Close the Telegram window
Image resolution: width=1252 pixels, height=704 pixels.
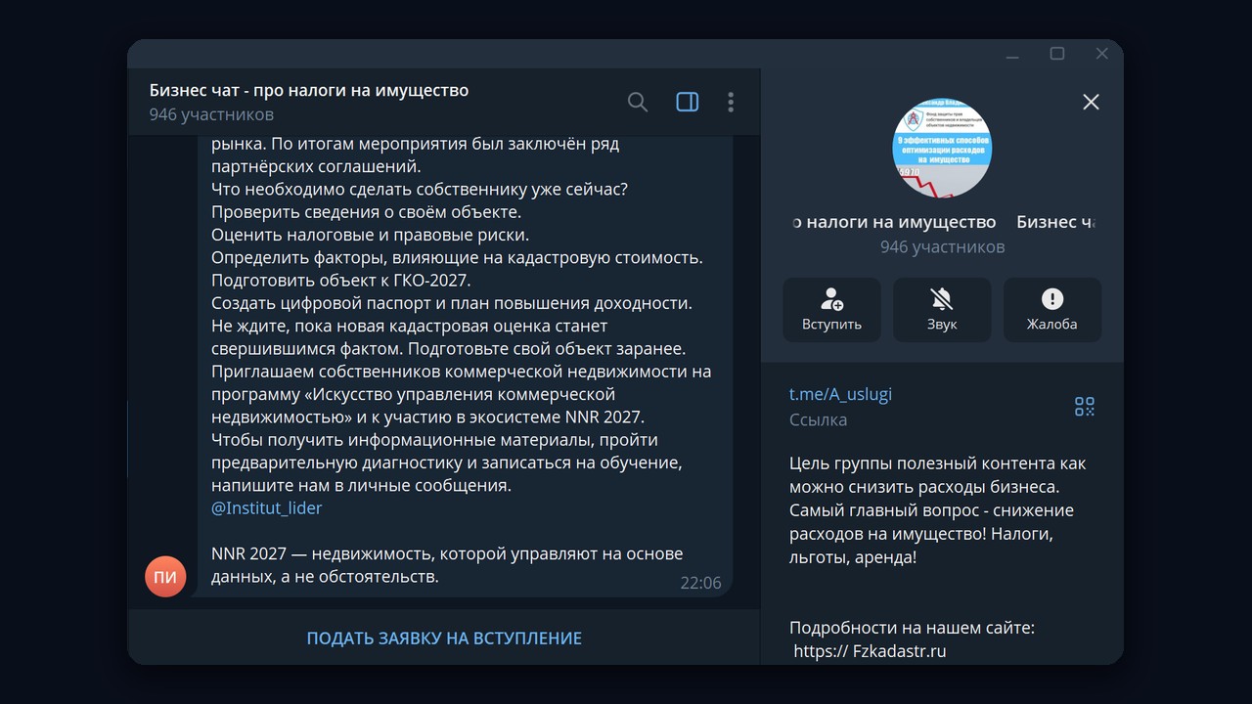1102,54
